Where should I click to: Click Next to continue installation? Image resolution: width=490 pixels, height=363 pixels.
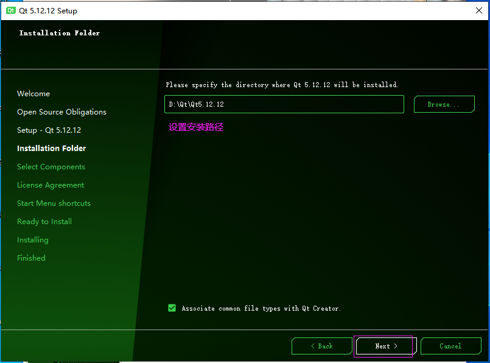[x=387, y=346]
